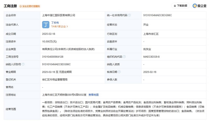Select company name 上海中澄汇国际贸易有限公司
This screenshot has height=121, width=210.
(x=59, y=15)
